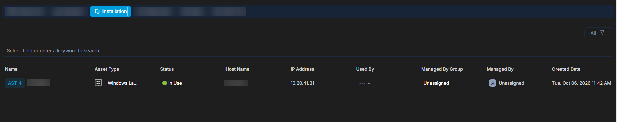Select Unassigned under Managed By Group
Screen dimensions: 617x122
click(x=436, y=83)
